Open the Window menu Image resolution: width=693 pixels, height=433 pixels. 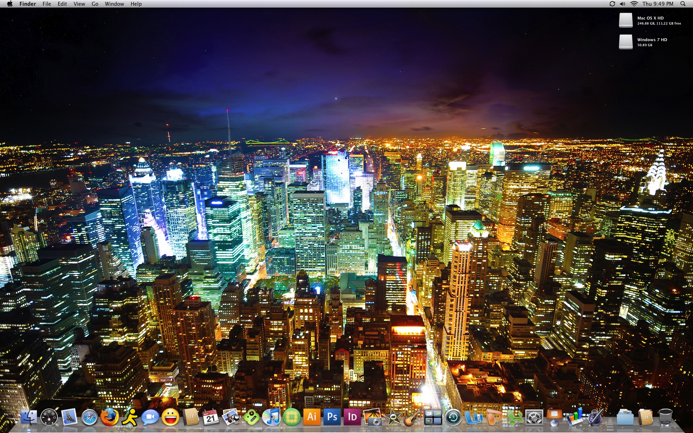[114, 4]
